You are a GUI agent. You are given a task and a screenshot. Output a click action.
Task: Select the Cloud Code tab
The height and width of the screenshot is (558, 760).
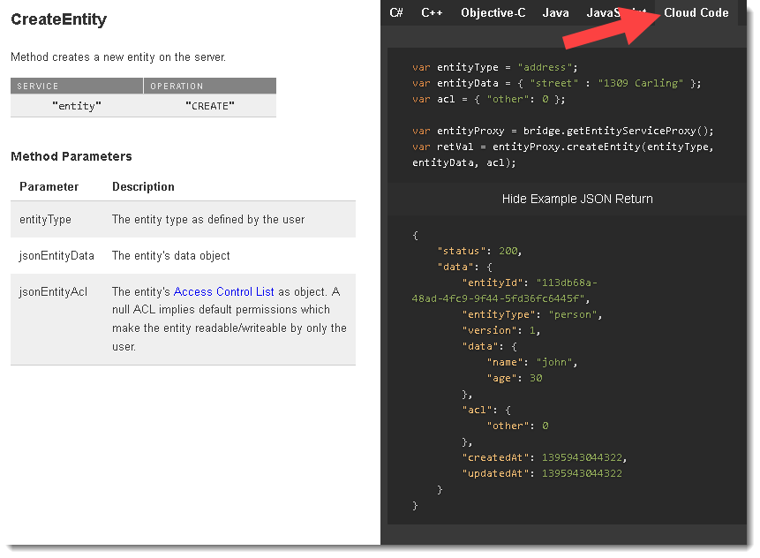[x=696, y=12]
